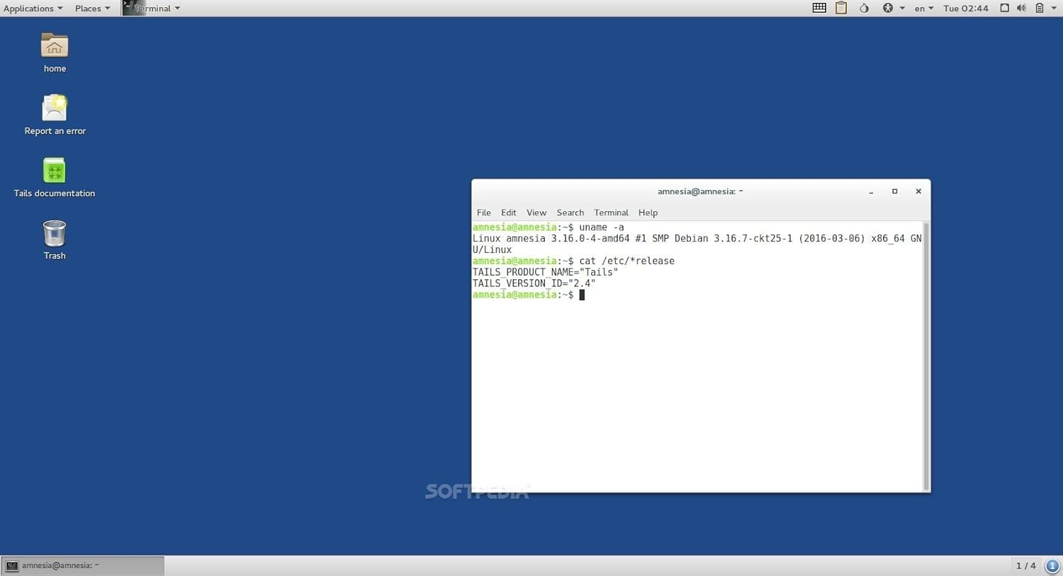Click the 1 / 4 workspace switcher

pyautogui.click(x=1025, y=565)
